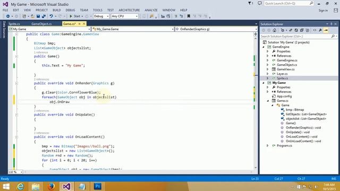
Task: Click the Collapse All icon in Solution Explorer
Action: [302, 30]
